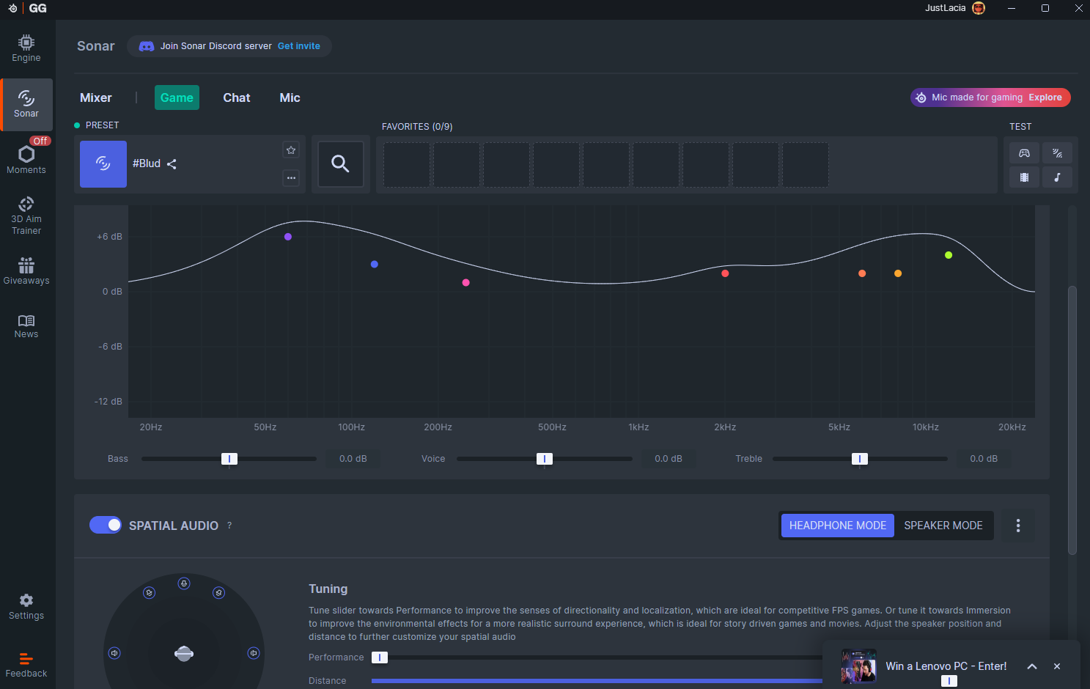Add #Blud preset to favorites with the star

(x=291, y=150)
